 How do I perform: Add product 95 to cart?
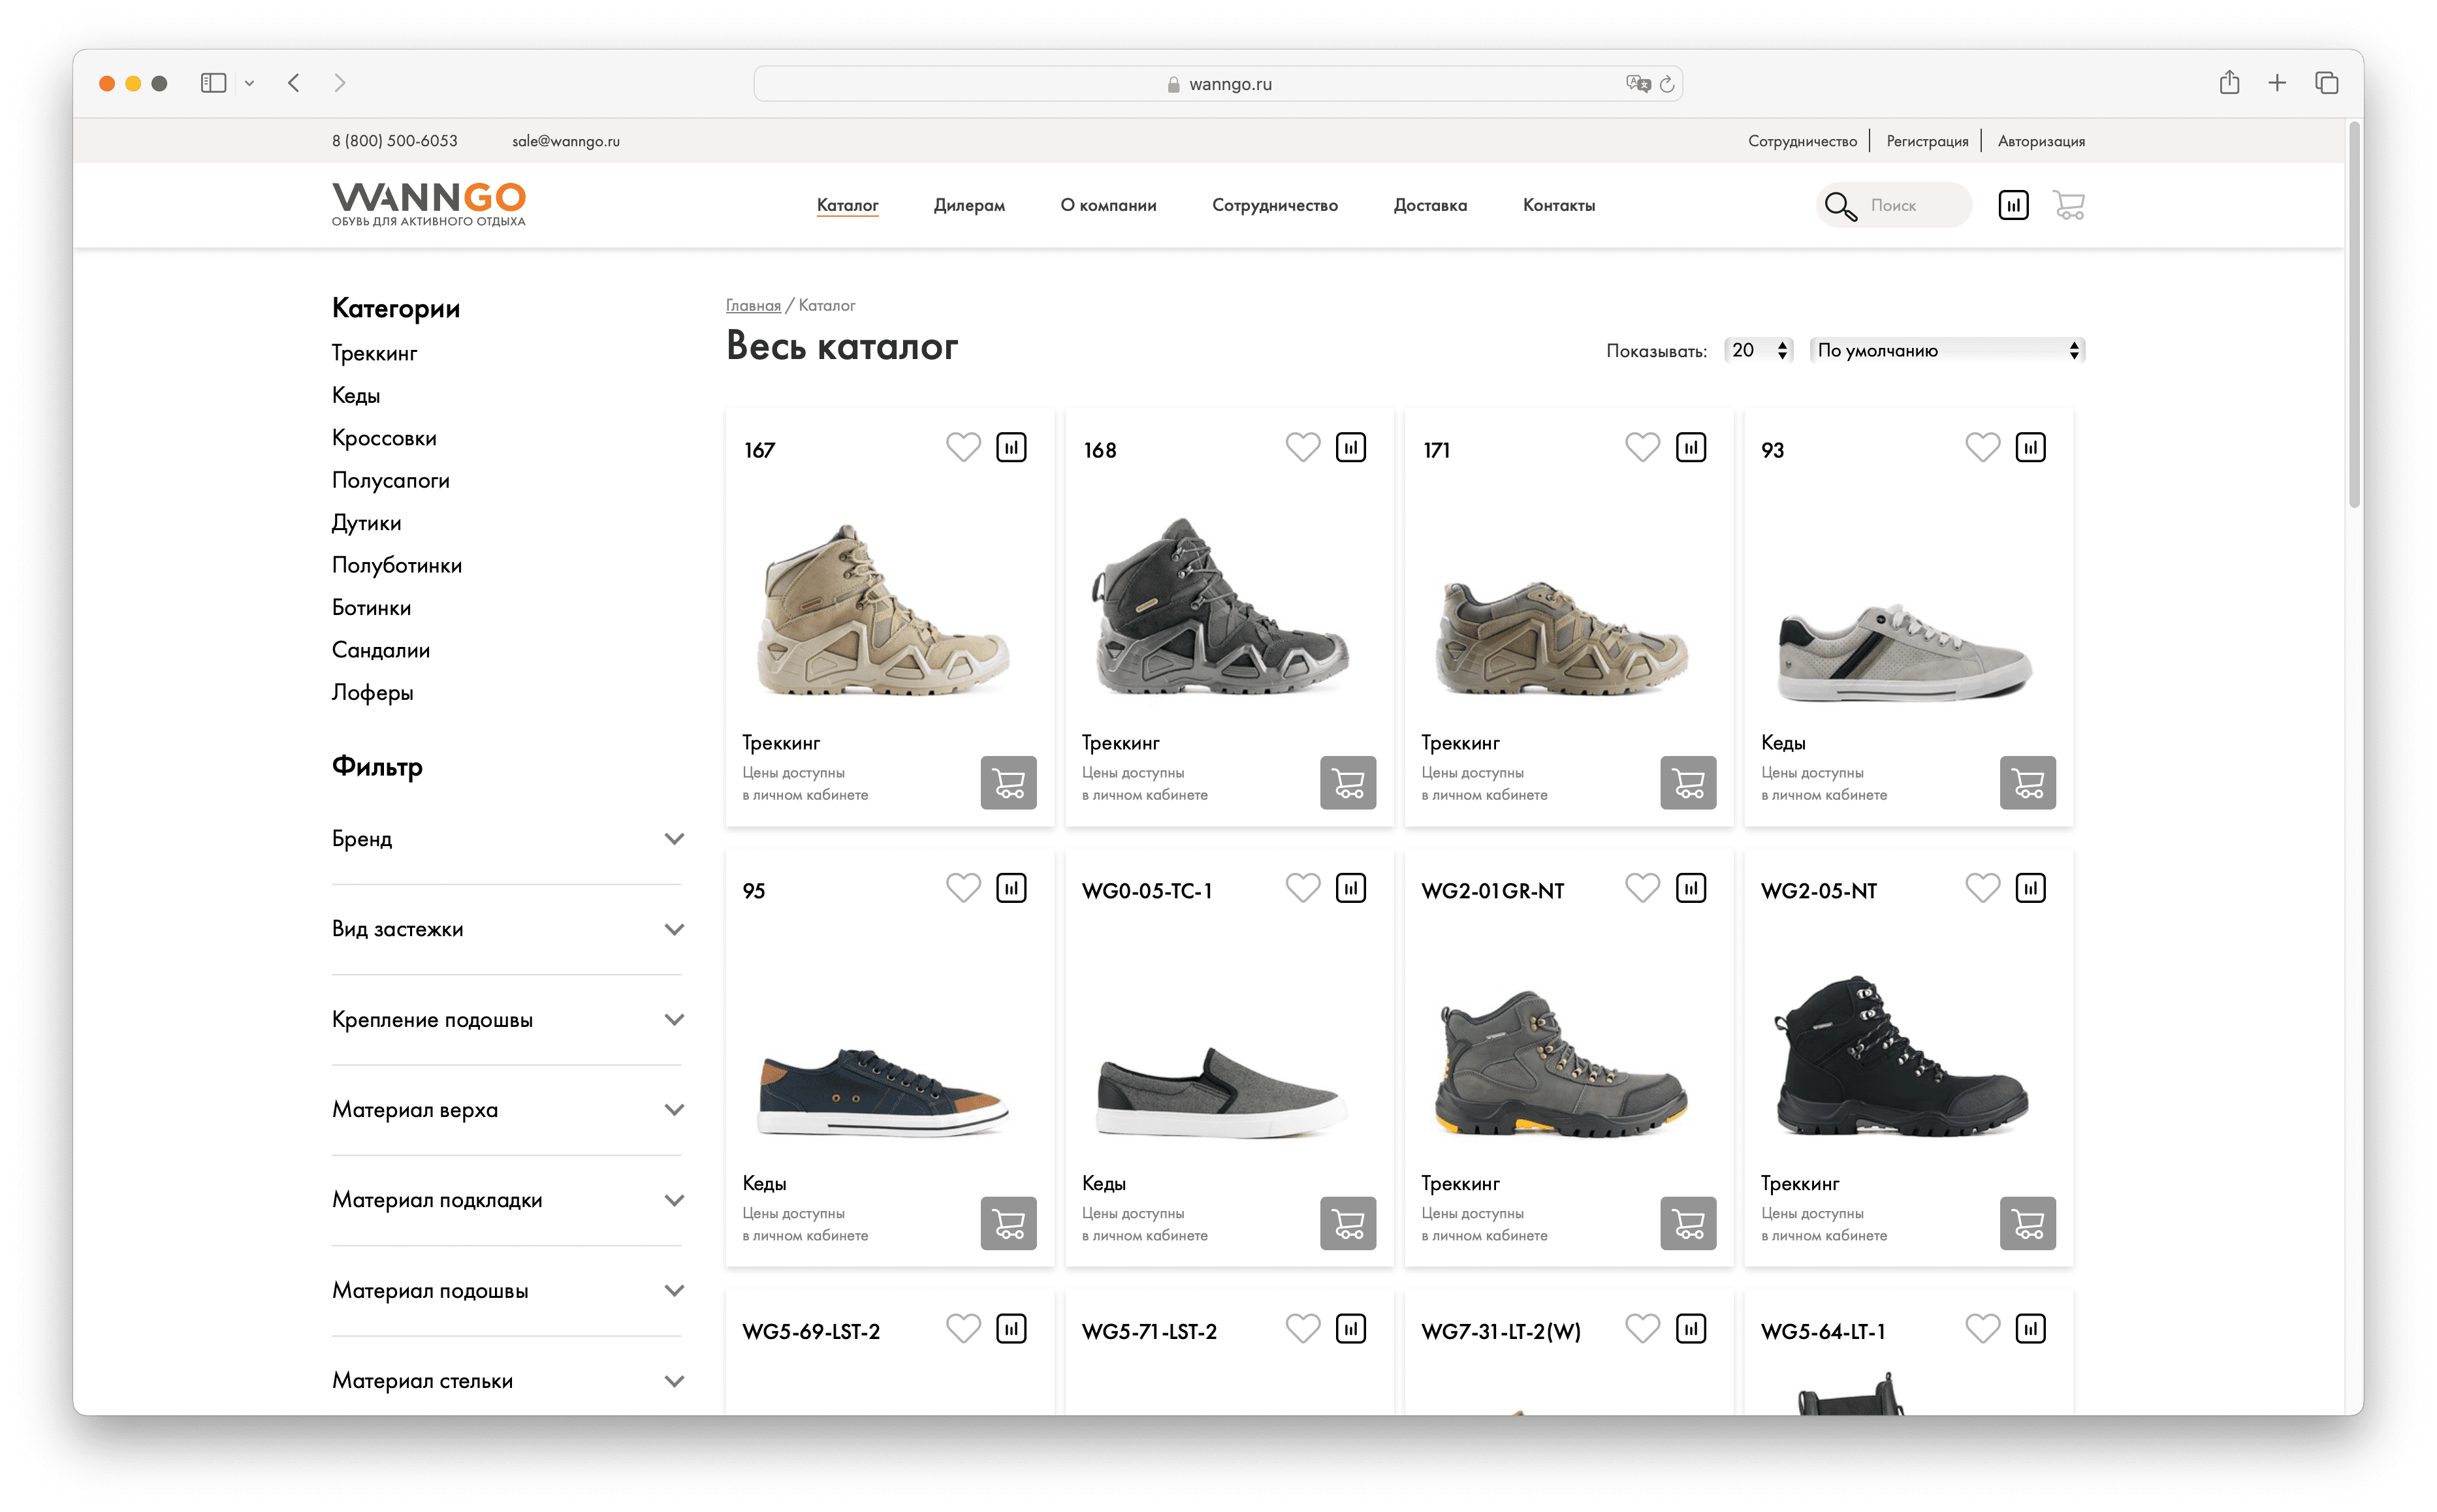click(1008, 1223)
